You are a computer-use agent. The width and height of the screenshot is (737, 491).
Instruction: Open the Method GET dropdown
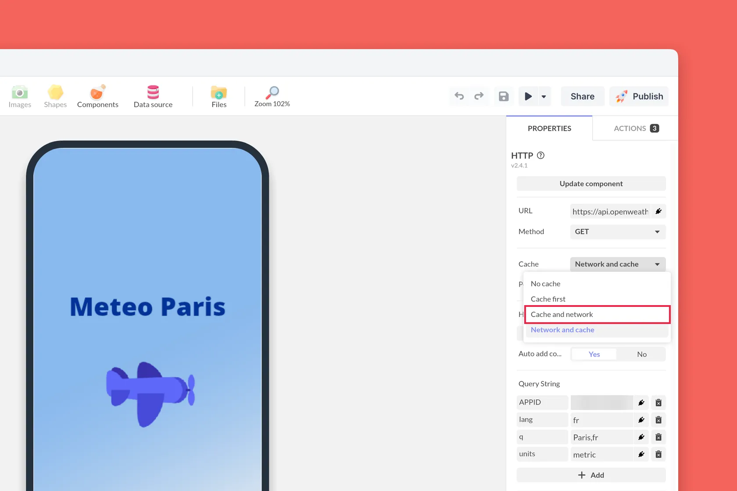pos(618,231)
